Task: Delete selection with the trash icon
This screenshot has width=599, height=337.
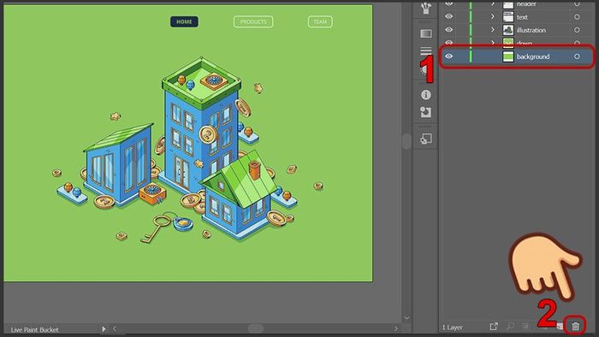Action: (575, 327)
